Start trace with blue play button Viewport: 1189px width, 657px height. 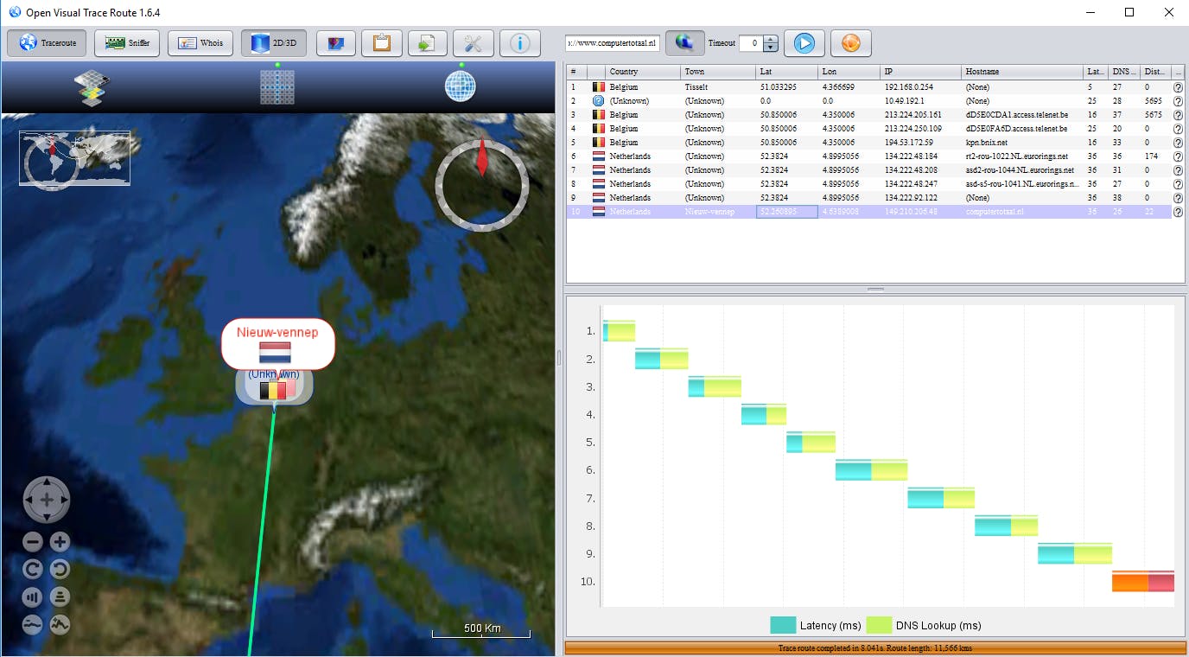pos(804,43)
